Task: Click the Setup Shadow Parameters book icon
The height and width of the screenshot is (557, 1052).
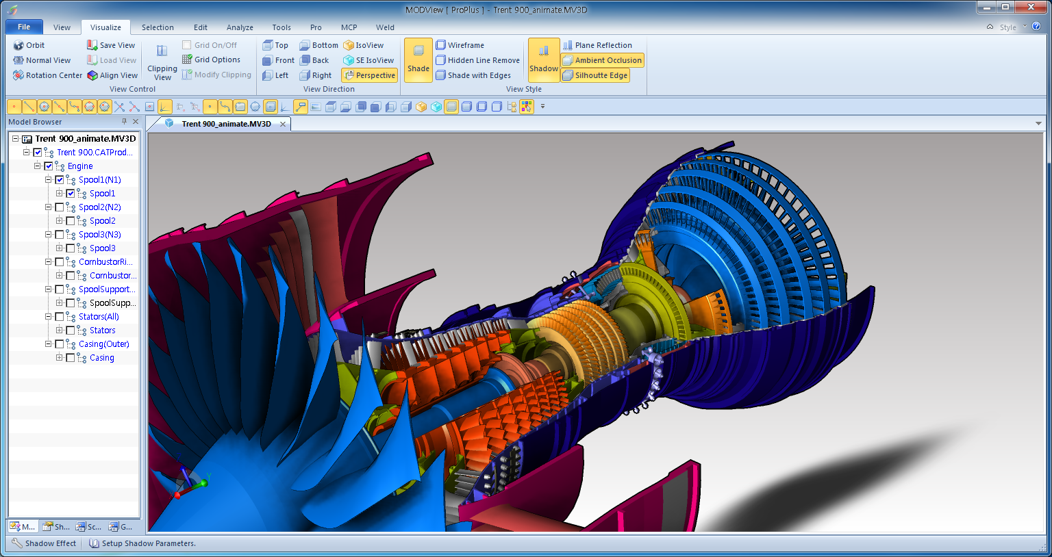Action: 94,543
